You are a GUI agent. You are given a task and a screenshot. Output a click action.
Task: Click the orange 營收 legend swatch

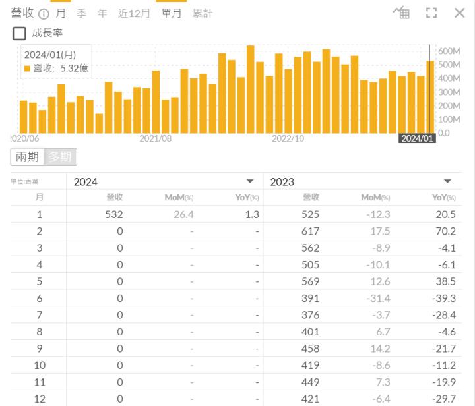(27, 68)
